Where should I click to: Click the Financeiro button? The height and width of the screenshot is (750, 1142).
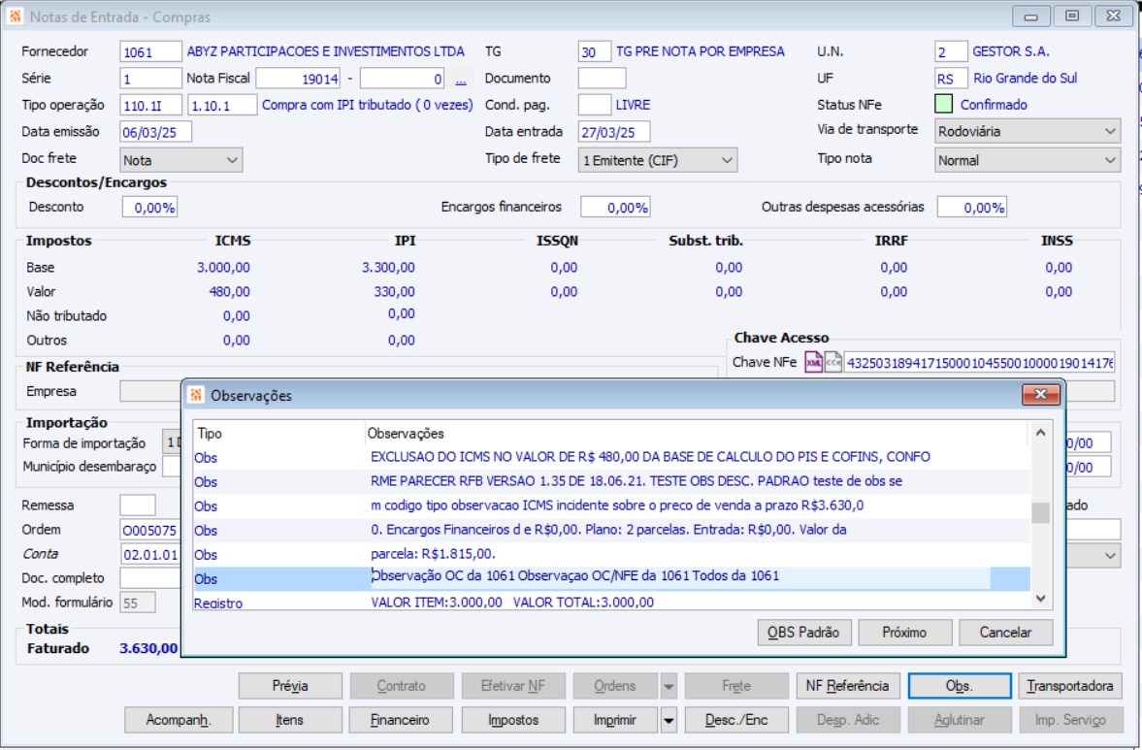click(401, 720)
